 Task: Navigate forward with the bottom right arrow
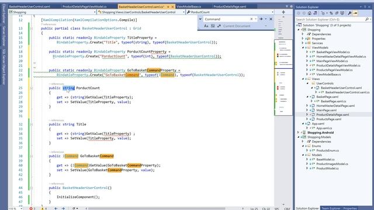[x=63, y=209]
